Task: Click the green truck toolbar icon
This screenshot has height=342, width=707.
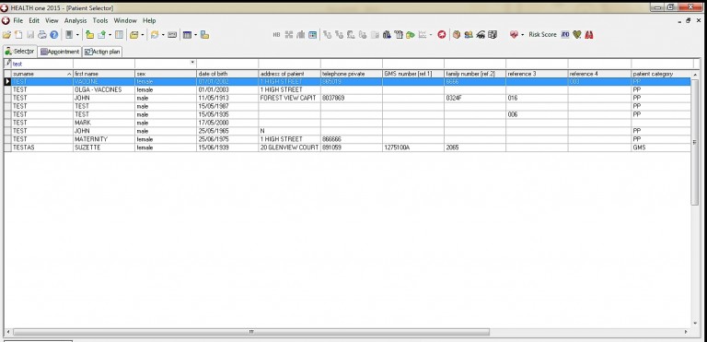Action: [410, 35]
